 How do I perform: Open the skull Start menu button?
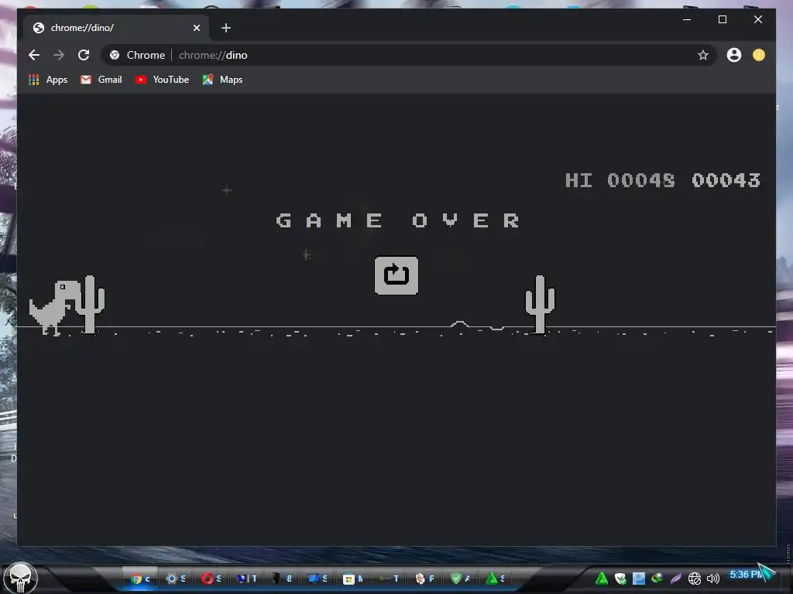[x=20, y=578]
